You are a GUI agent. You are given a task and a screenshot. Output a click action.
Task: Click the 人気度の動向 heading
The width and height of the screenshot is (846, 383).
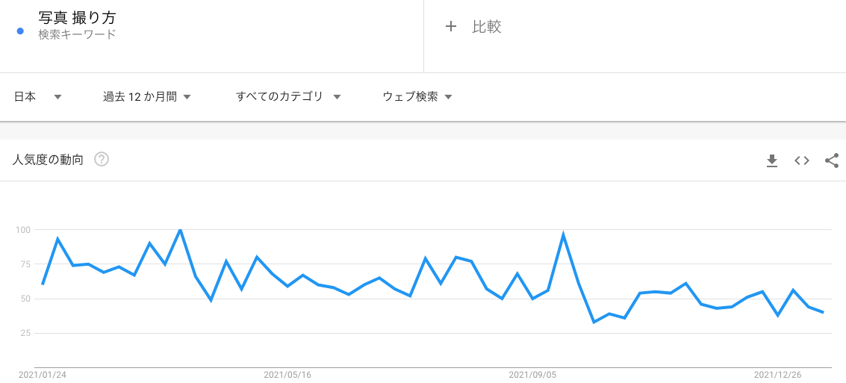pos(49,159)
